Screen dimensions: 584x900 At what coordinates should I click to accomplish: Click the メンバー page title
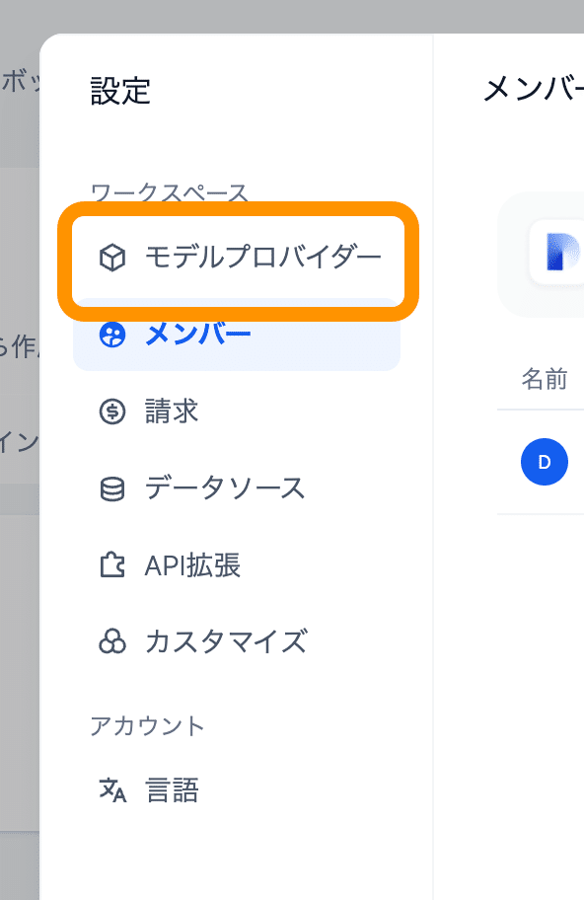point(533,89)
